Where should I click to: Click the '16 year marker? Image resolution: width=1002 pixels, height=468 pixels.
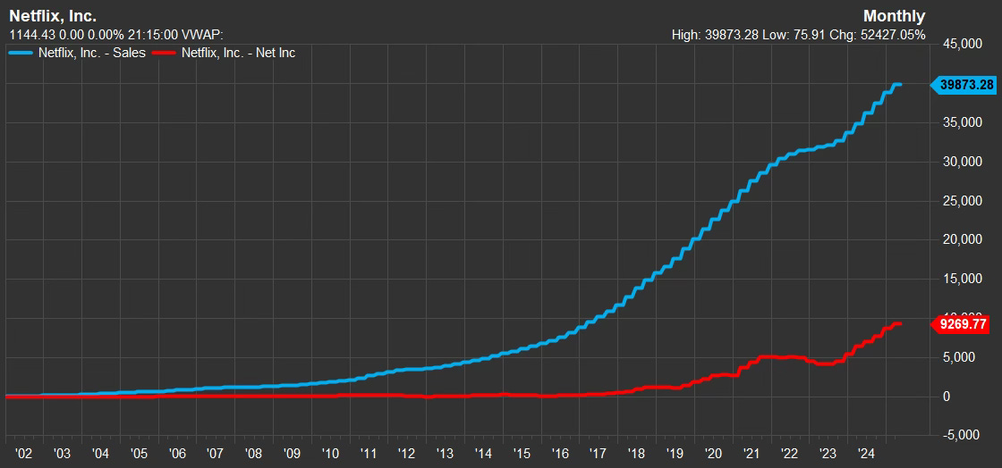coord(560,454)
